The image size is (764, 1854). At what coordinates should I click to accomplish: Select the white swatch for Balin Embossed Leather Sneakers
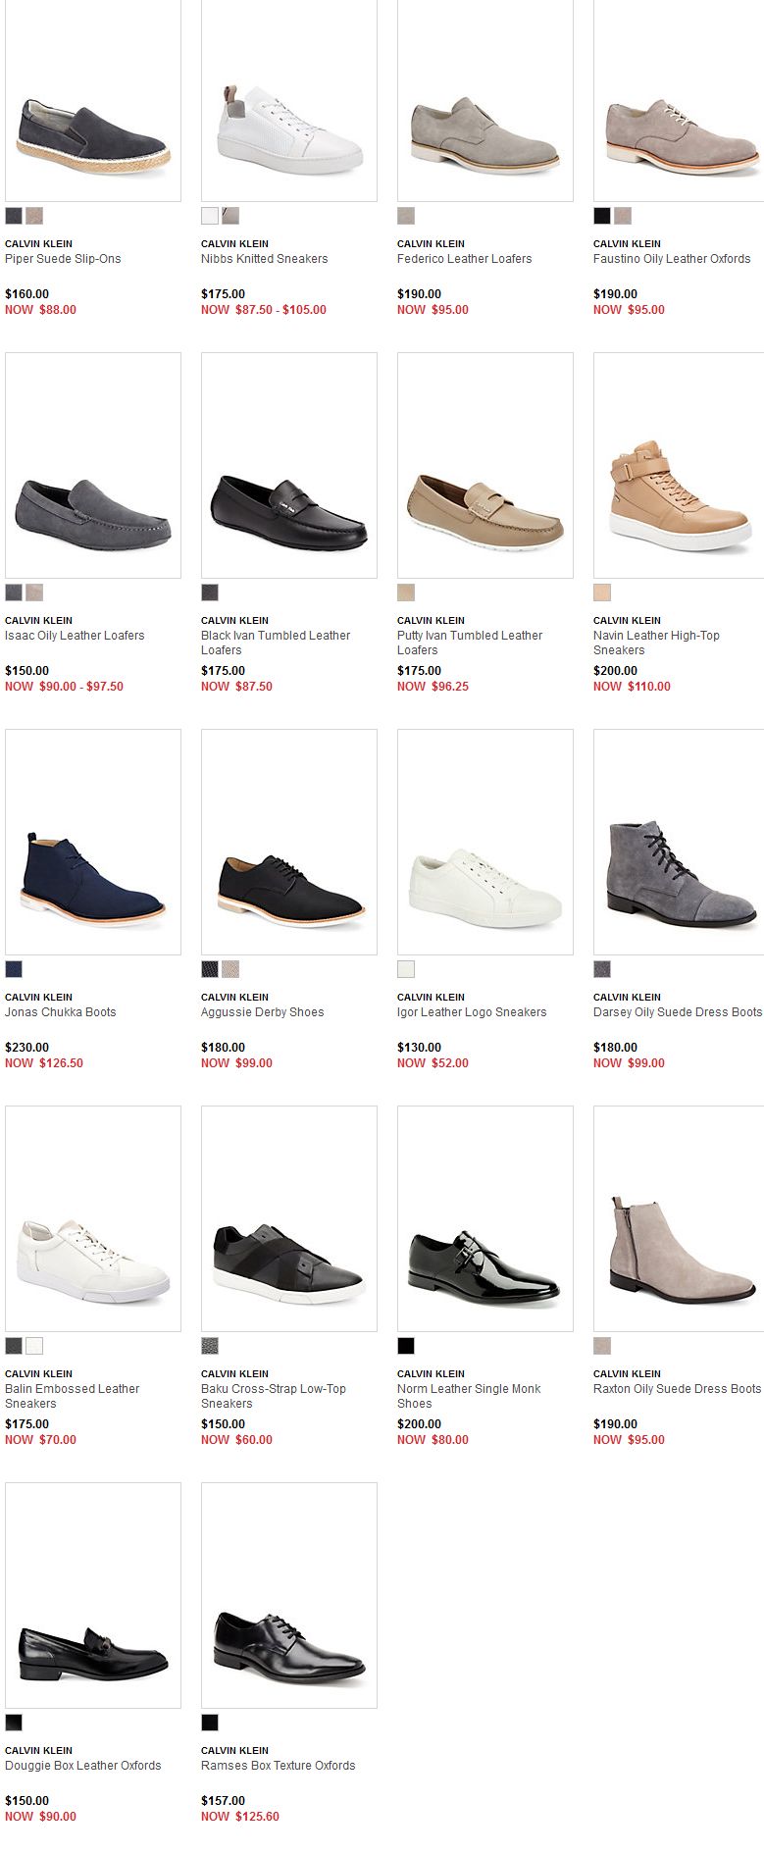click(x=34, y=1346)
